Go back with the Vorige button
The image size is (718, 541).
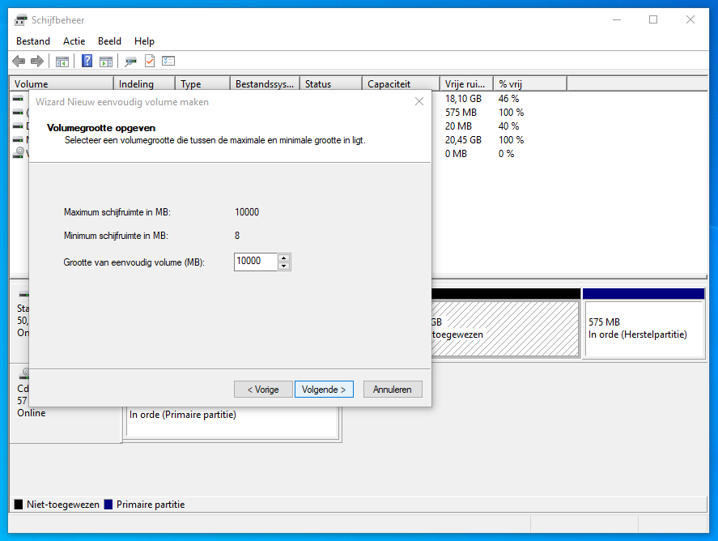point(263,390)
